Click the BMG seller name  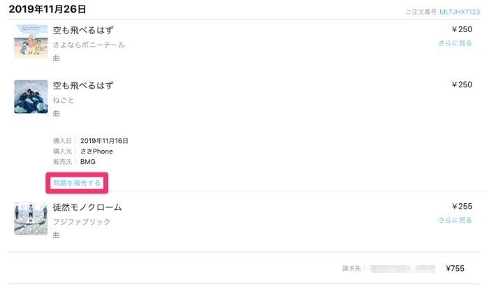click(88, 162)
